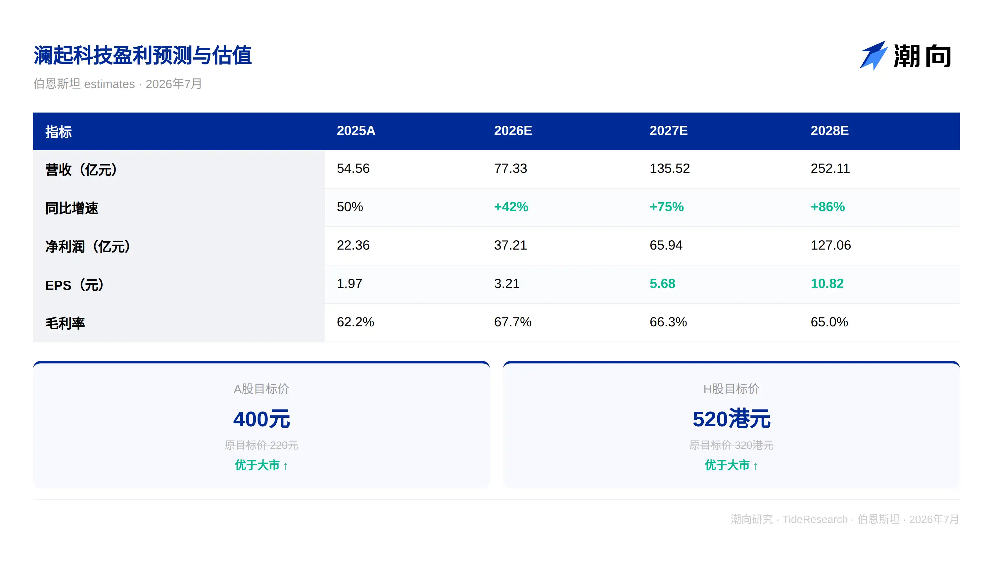The width and height of the screenshot is (993, 566).
Task: Select the 净利润（亿元） row label
Action: pyautogui.click(x=88, y=247)
